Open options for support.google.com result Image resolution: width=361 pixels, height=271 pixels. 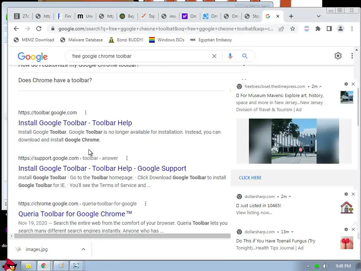pos(127,158)
